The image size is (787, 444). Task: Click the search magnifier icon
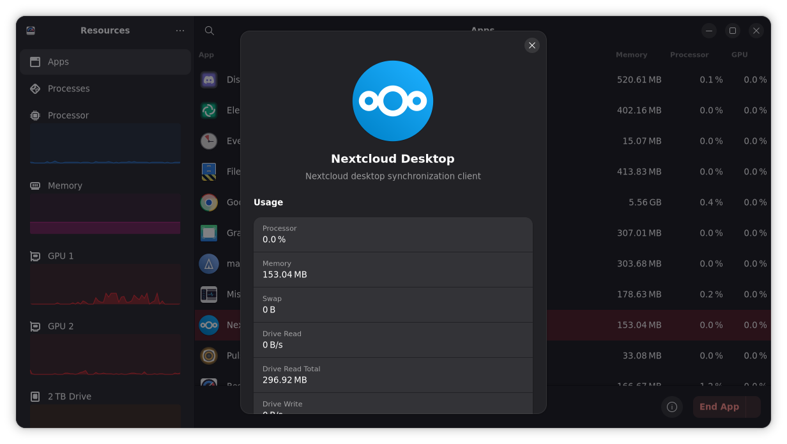click(209, 31)
